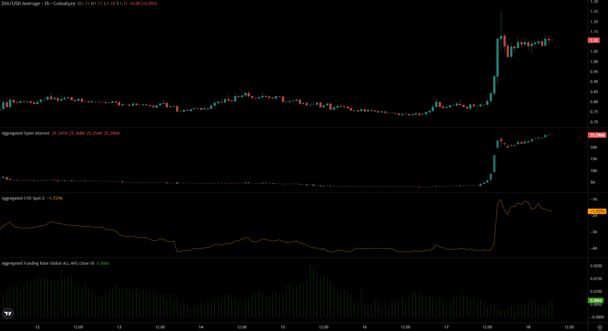Viewport: 608px width, 331px height.
Task: Click the -1.737M CVD value tag
Action: (x=597, y=211)
